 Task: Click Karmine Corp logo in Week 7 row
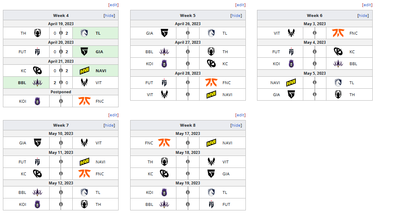click(37, 174)
